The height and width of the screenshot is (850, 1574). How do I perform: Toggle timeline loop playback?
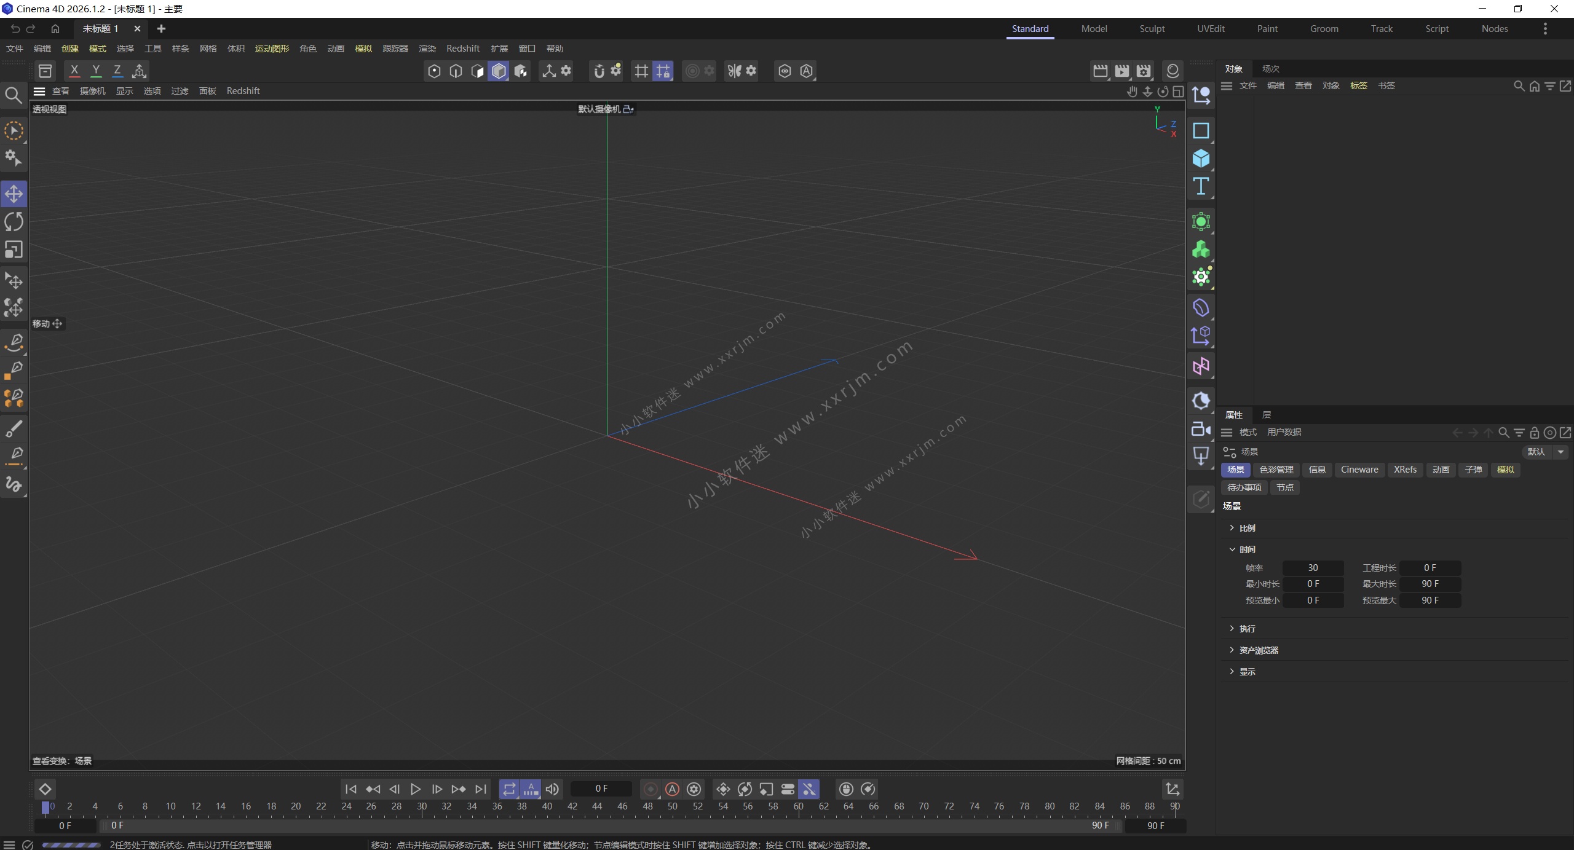(x=509, y=789)
